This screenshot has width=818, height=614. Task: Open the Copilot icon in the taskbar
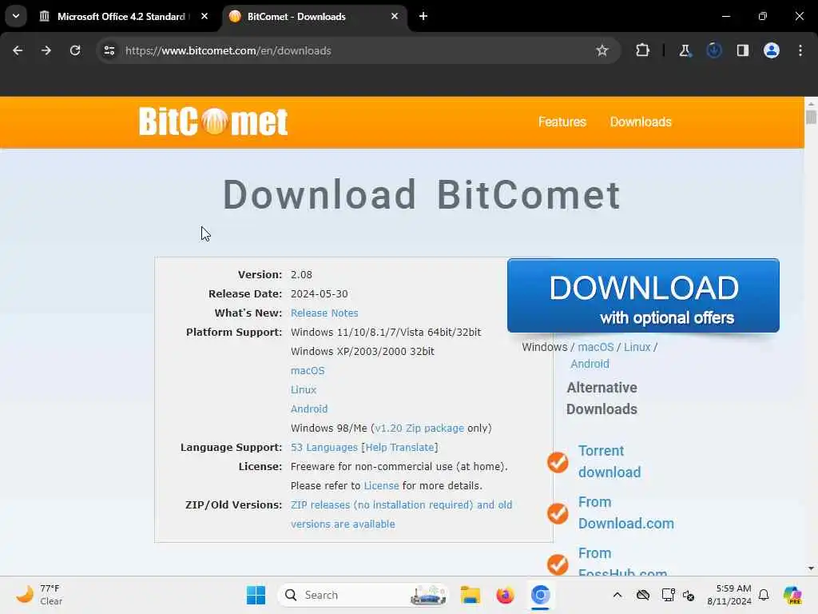click(792, 595)
